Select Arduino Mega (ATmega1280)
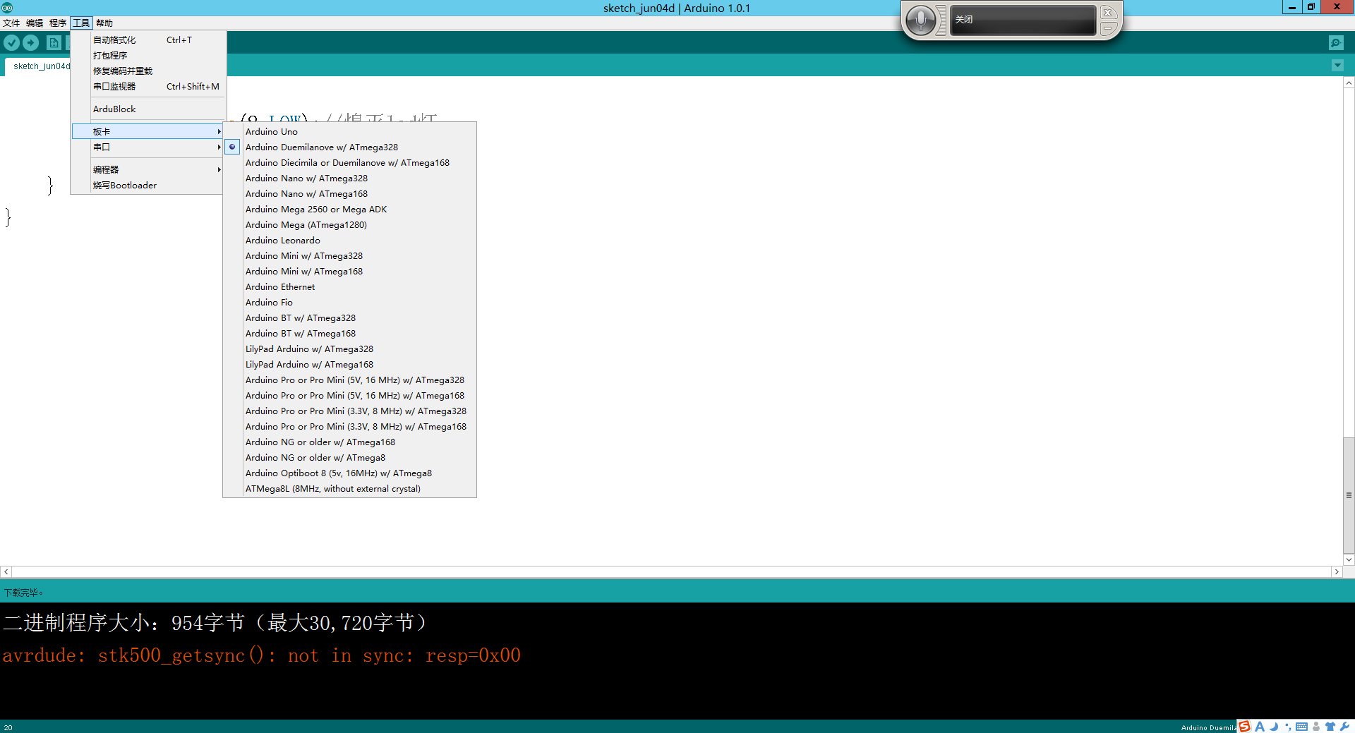The height and width of the screenshot is (733, 1355). click(x=349, y=224)
